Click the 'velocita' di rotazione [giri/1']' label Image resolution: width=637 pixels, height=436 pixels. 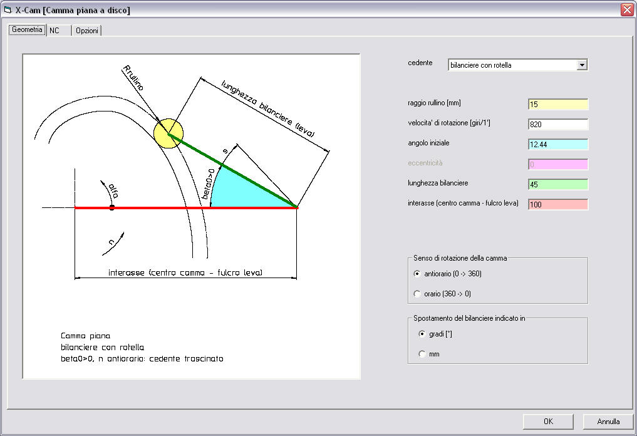click(449, 123)
